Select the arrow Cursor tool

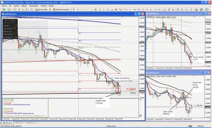point(74,9)
